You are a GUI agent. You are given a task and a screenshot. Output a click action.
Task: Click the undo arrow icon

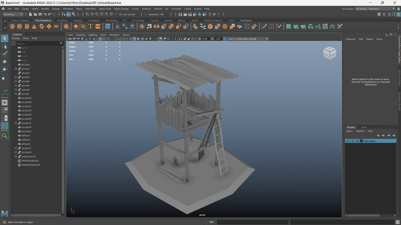(45, 14)
